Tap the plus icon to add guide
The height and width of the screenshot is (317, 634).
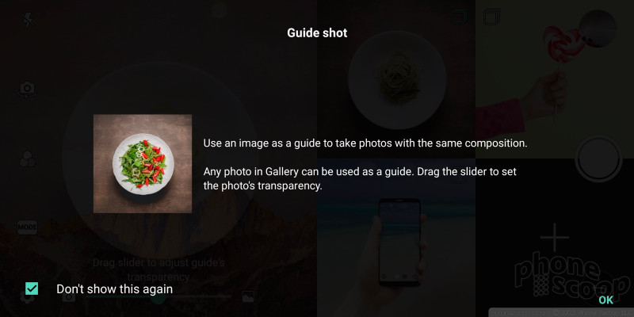tap(554, 237)
